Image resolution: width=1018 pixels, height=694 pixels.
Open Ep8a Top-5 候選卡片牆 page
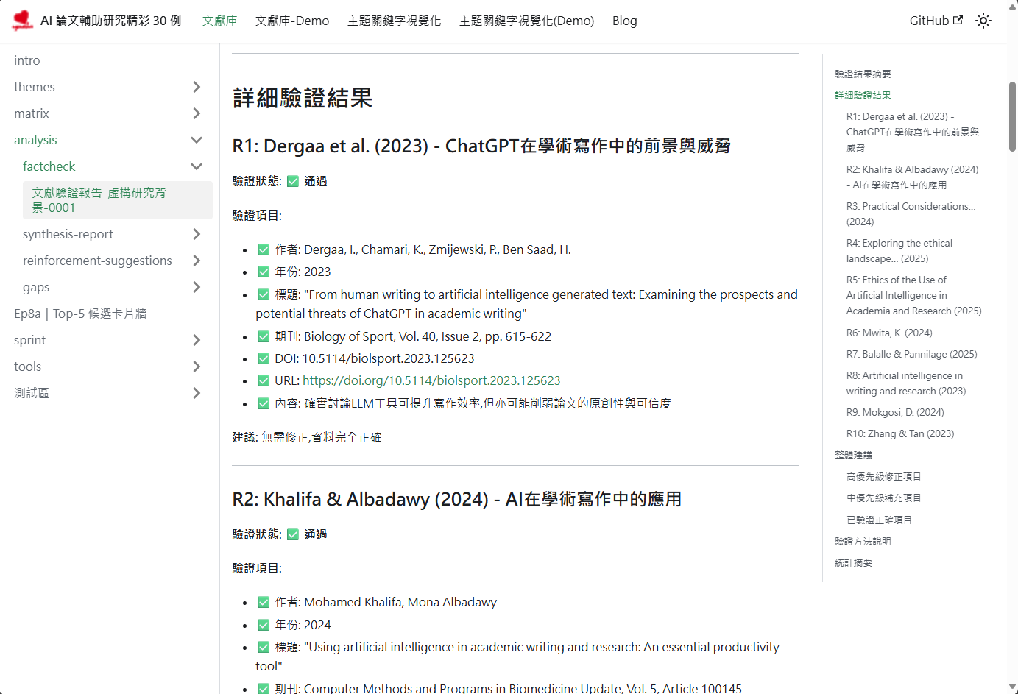(x=80, y=314)
